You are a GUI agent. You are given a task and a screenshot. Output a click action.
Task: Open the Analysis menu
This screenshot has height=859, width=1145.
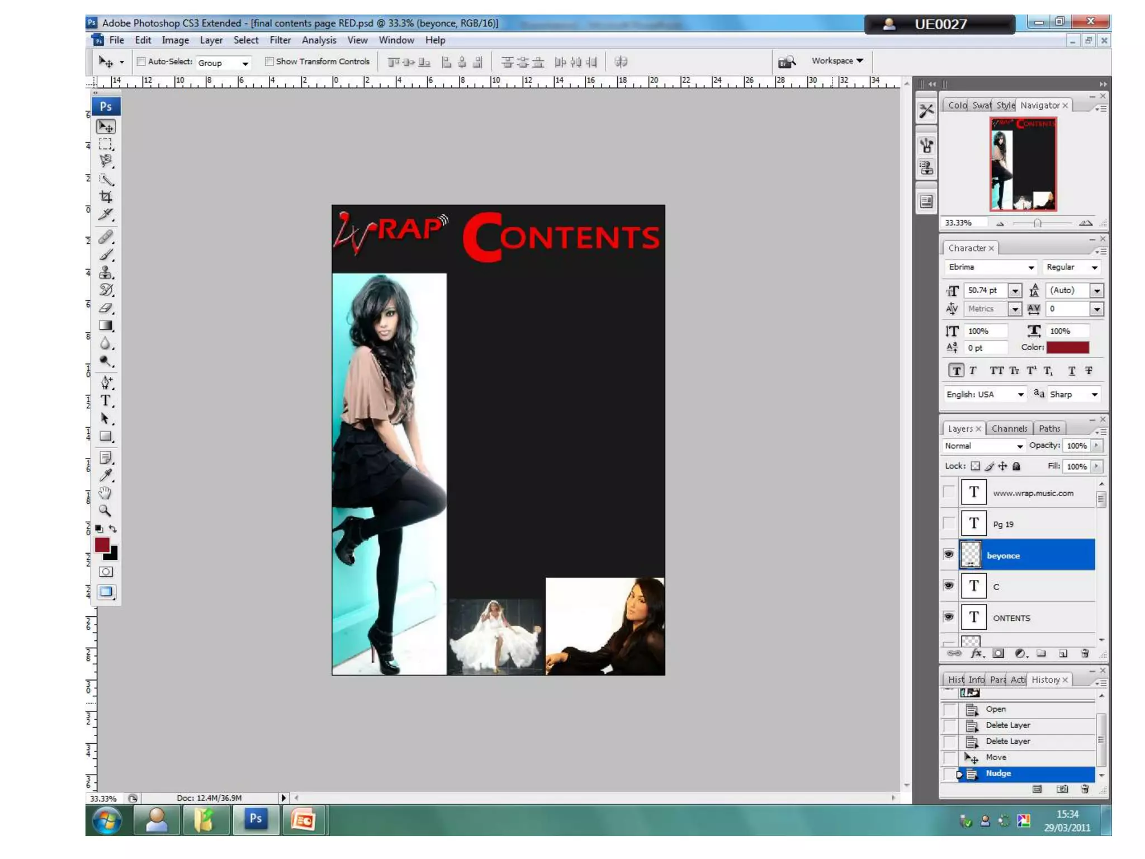[319, 40]
